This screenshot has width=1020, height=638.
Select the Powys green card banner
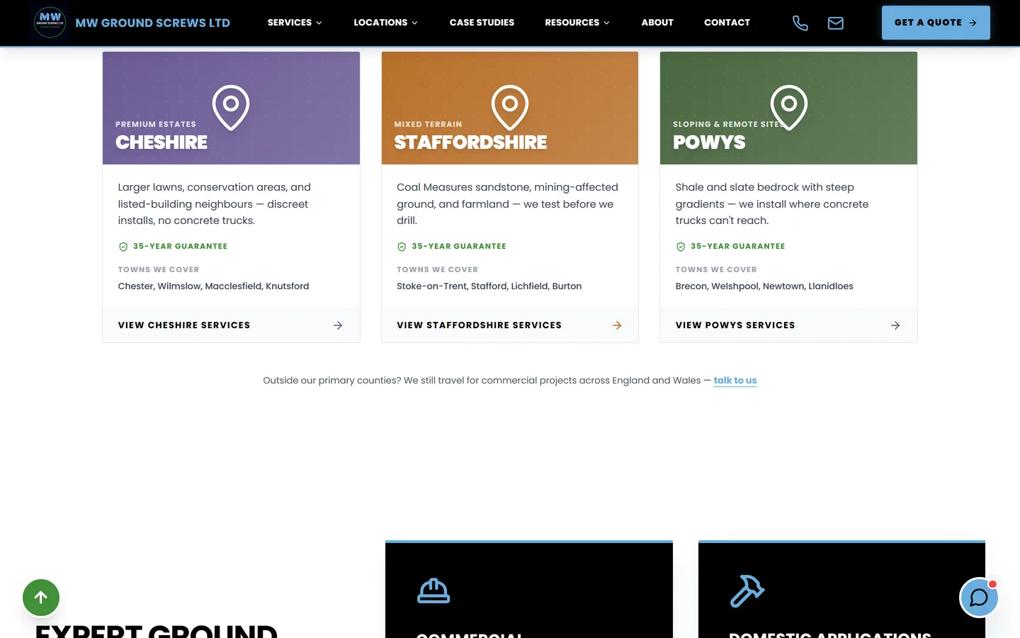pyautogui.click(x=788, y=108)
